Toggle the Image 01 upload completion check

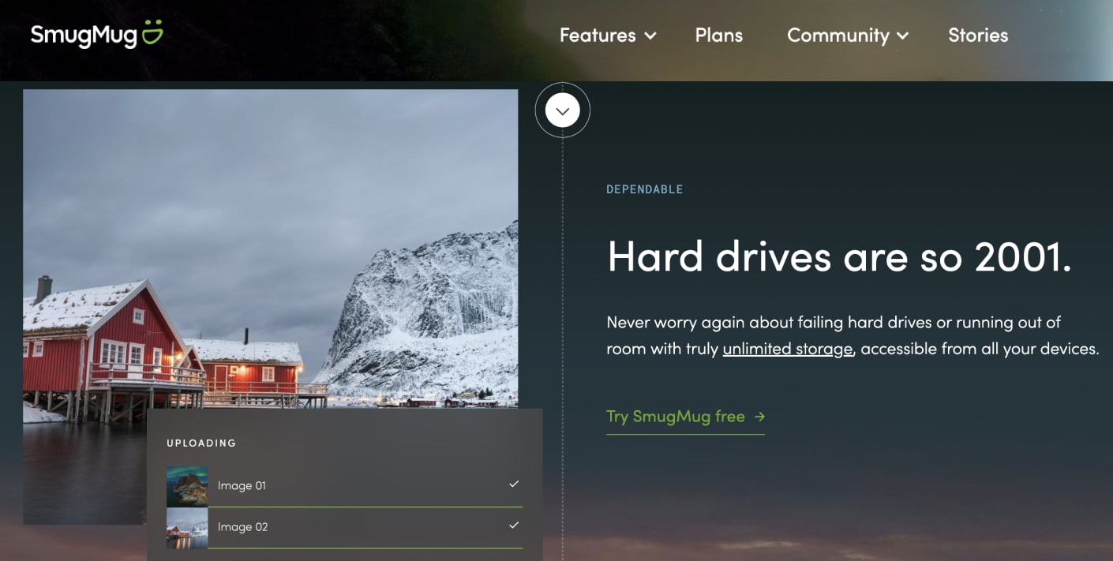click(x=515, y=483)
